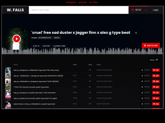Viewport: 165px width, 123px height.
Task: Expand the $0.00 cart dropdown arrow
Action: click(146, 10)
